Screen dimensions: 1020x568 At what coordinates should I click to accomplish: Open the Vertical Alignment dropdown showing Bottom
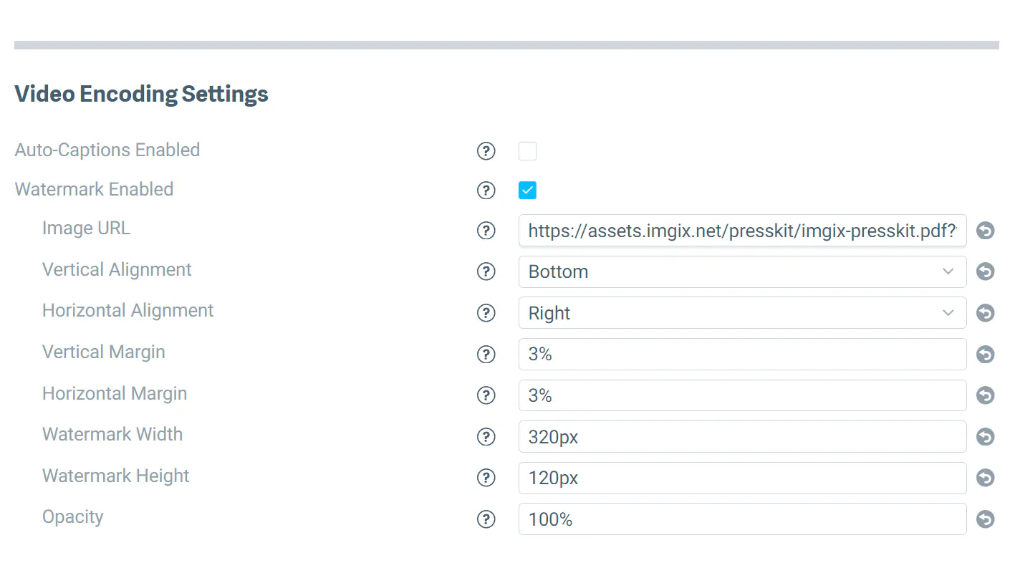741,272
